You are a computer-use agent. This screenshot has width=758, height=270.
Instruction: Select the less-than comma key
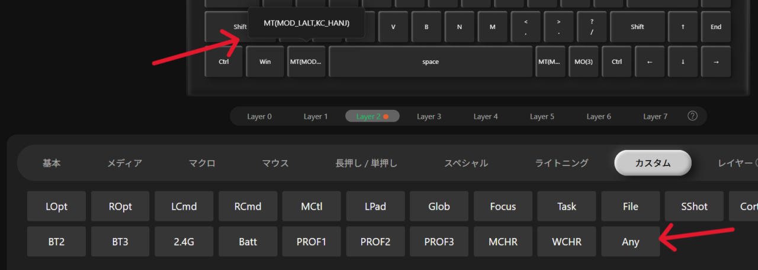(x=526, y=27)
